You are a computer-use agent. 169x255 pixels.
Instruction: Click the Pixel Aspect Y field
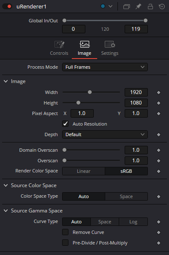(x=136, y=113)
